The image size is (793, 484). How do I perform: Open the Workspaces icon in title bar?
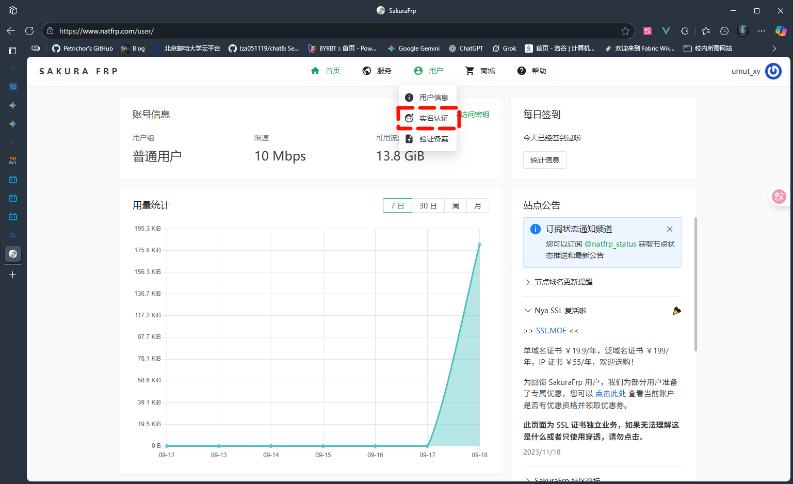[x=13, y=10]
